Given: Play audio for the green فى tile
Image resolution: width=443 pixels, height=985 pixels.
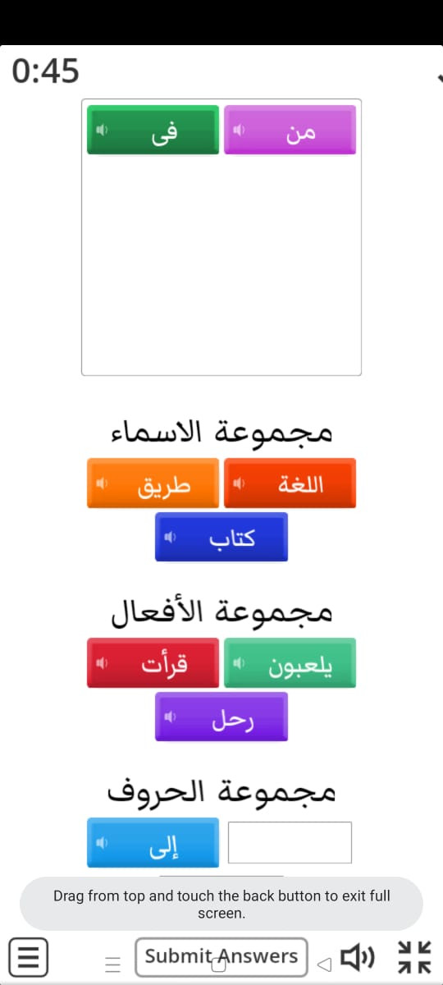Looking at the screenshot, I should [100, 130].
